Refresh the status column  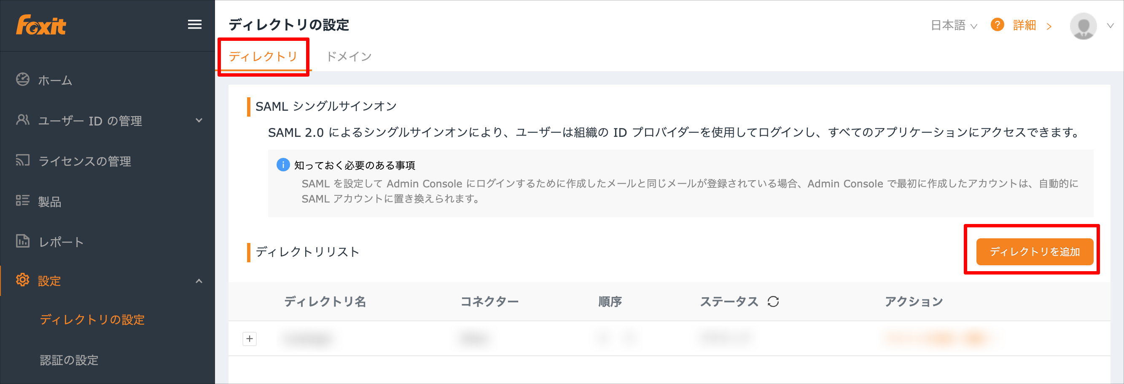coord(773,301)
